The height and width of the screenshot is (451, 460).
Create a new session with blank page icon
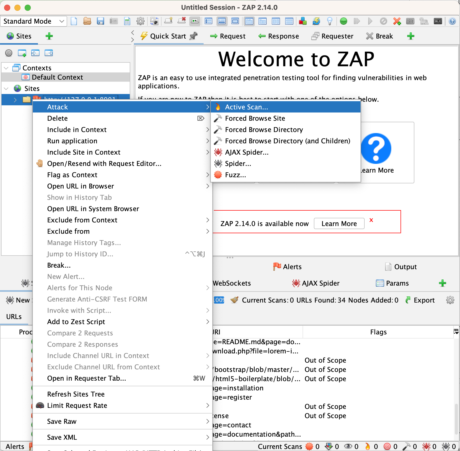pos(74,21)
